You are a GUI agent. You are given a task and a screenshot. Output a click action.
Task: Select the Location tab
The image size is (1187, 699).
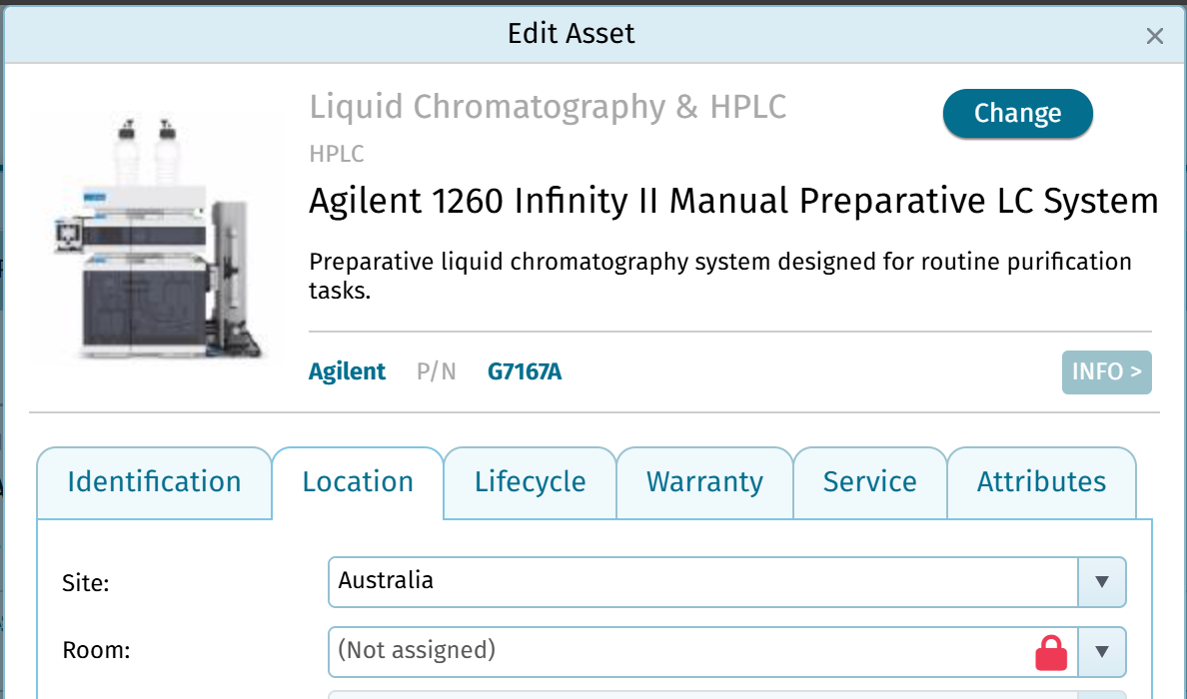[358, 482]
